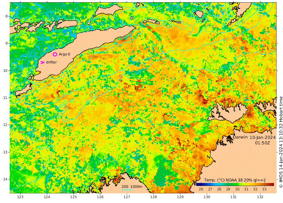Image resolution: width=283 pixels, height=203 pixels.
Task: Click longitude label 132 on bottom axis
Action: click(x=260, y=197)
